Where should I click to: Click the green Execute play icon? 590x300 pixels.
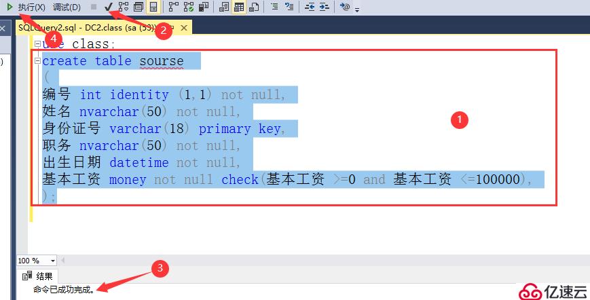10,7
